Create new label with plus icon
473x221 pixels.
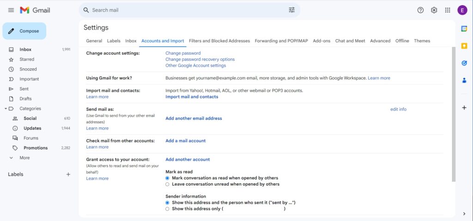point(68,174)
